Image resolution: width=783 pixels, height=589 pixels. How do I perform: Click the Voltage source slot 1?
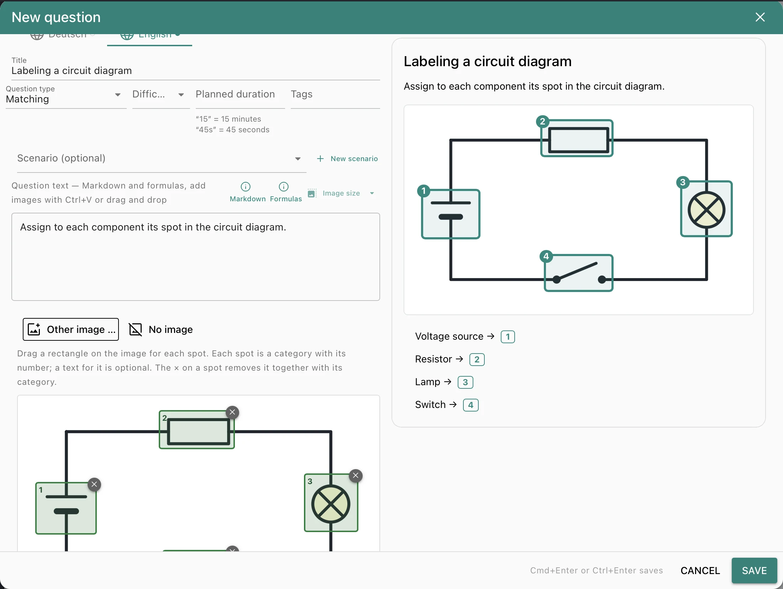[508, 336]
